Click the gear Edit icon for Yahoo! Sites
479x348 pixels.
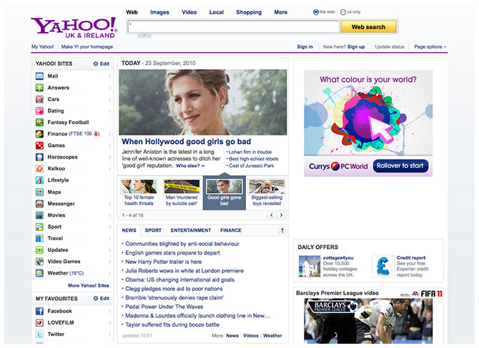pyautogui.click(x=96, y=63)
